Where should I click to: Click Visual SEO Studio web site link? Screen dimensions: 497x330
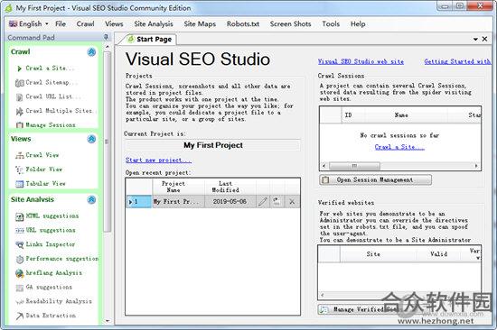361,61
